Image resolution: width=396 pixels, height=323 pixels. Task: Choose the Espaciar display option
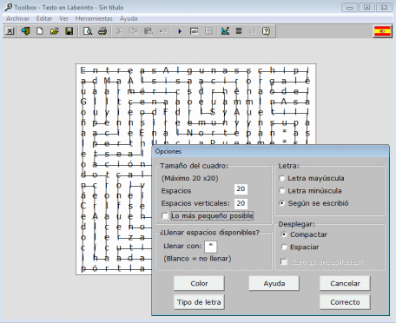pyautogui.click(x=284, y=247)
